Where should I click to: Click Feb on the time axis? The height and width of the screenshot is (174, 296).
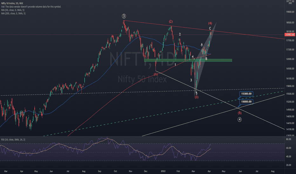click(x=178, y=171)
